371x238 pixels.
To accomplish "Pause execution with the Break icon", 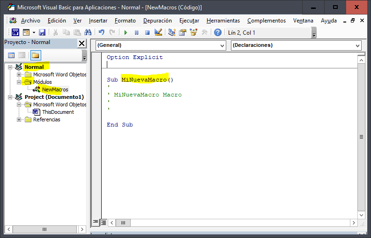I will tap(136, 32).
